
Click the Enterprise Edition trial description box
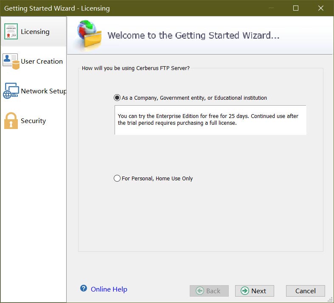coord(211,120)
